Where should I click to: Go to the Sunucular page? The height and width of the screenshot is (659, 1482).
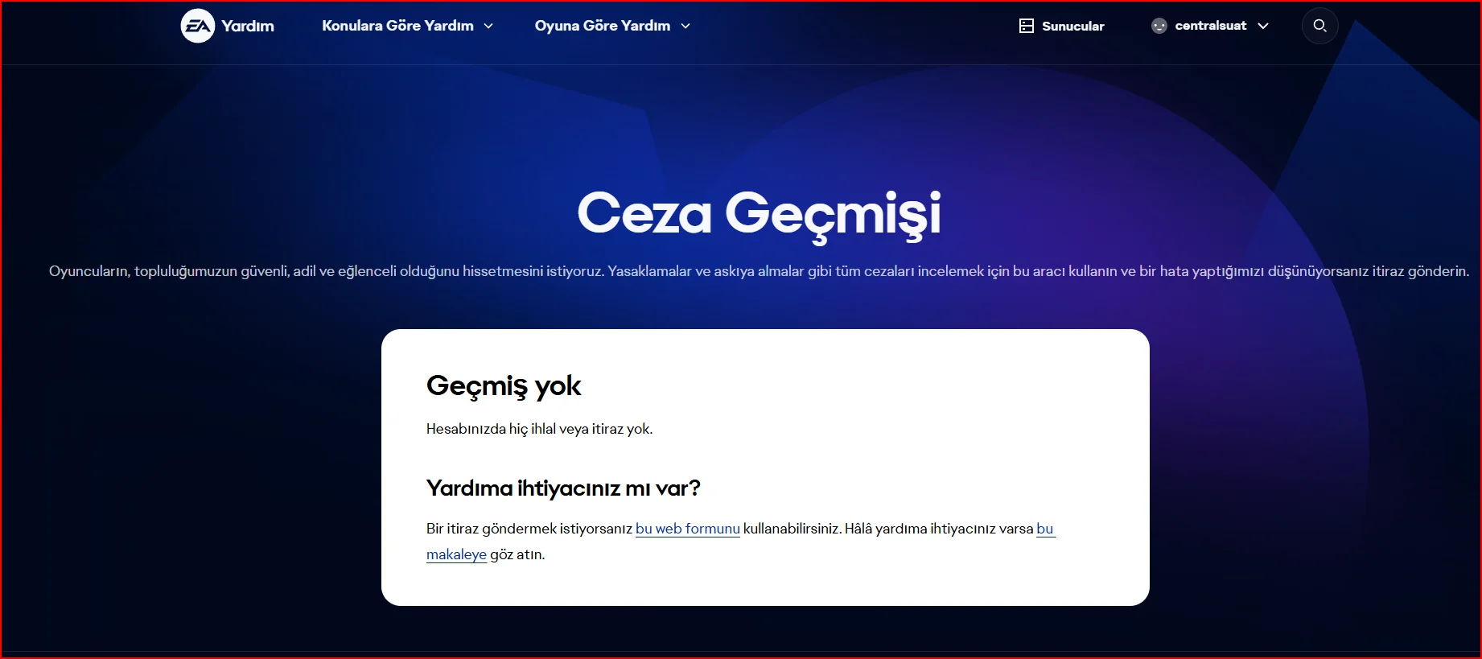(1062, 26)
